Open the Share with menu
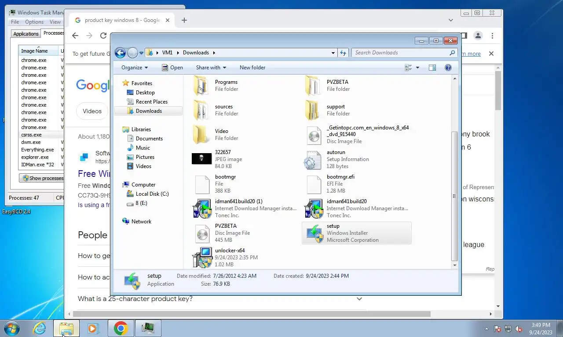Viewport: 563px width, 337px height. 211,68
